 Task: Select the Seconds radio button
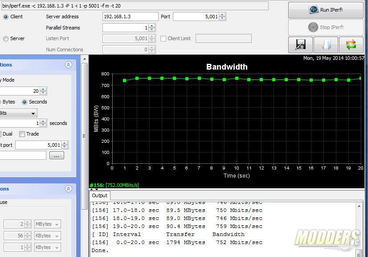pos(25,102)
